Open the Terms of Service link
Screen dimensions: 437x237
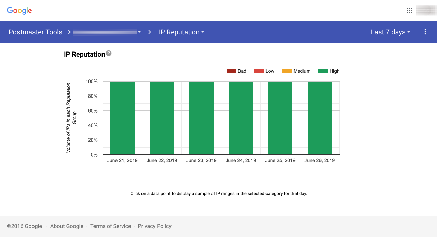pos(110,226)
